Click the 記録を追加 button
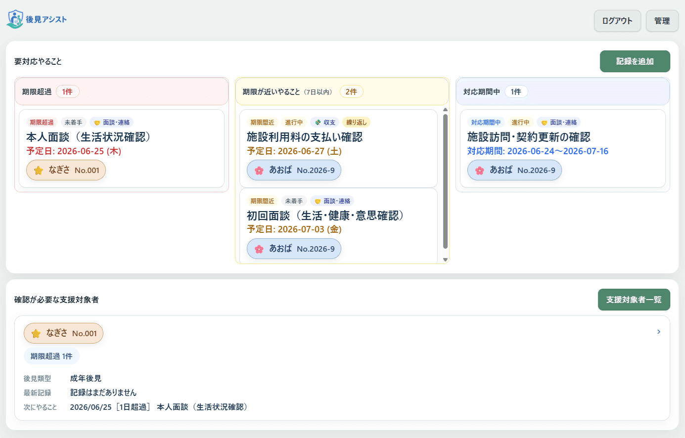This screenshot has width=685, height=438. pyautogui.click(x=635, y=61)
